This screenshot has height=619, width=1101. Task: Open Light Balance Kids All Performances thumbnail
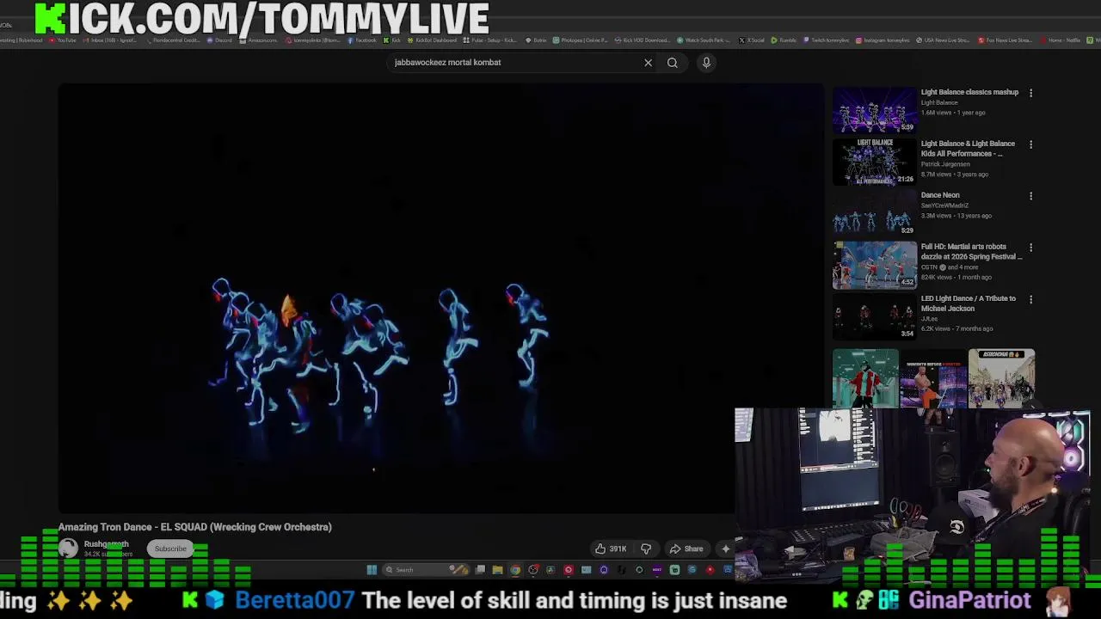click(874, 161)
